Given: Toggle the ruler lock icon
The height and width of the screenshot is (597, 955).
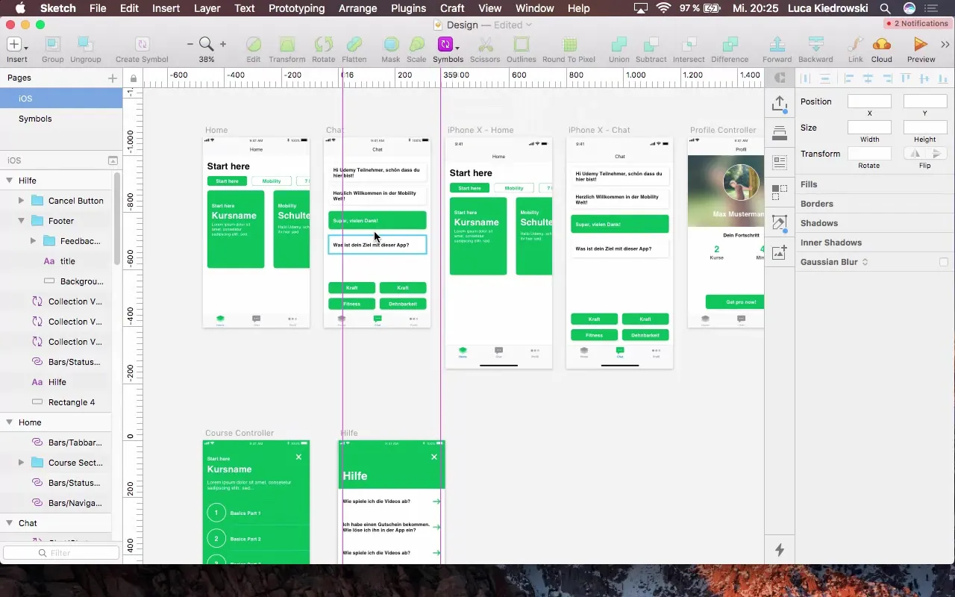Looking at the screenshot, I should point(133,78).
